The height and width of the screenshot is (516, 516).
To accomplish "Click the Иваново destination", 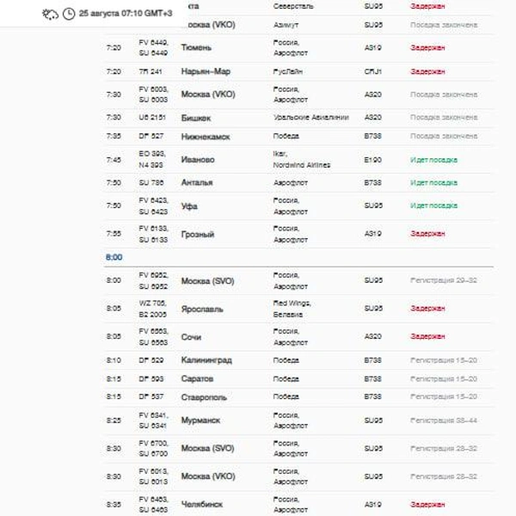I will (198, 160).
